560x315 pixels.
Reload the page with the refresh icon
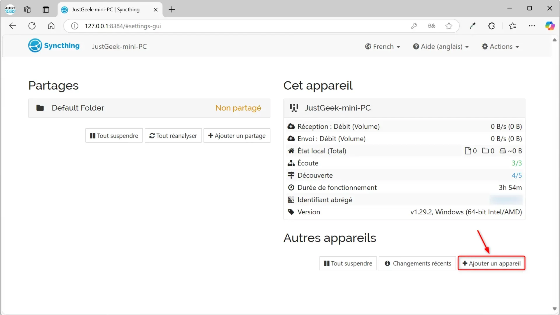[x=32, y=26]
